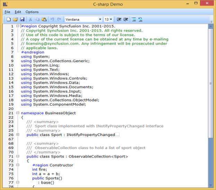This screenshot has width=216, height=190.
Task: Save the file with the floppy disk icon
Action: [22, 19]
